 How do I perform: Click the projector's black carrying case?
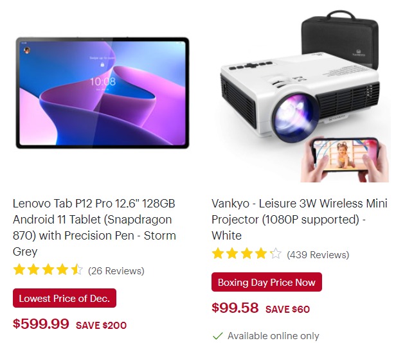click(340, 38)
